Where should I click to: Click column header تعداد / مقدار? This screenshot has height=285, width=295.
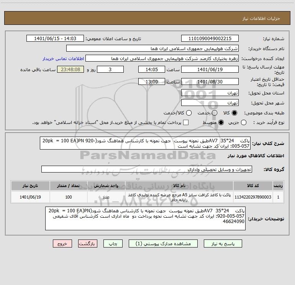click(x=69, y=186)
